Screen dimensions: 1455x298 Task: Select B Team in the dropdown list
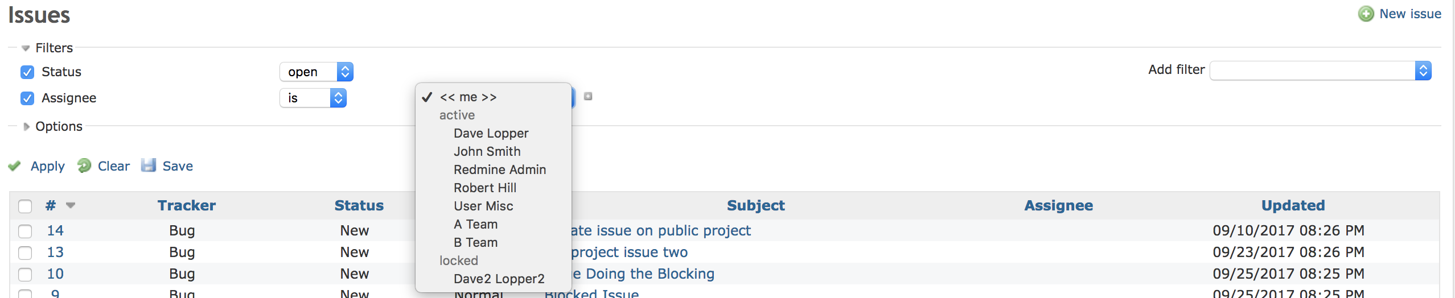point(476,242)
